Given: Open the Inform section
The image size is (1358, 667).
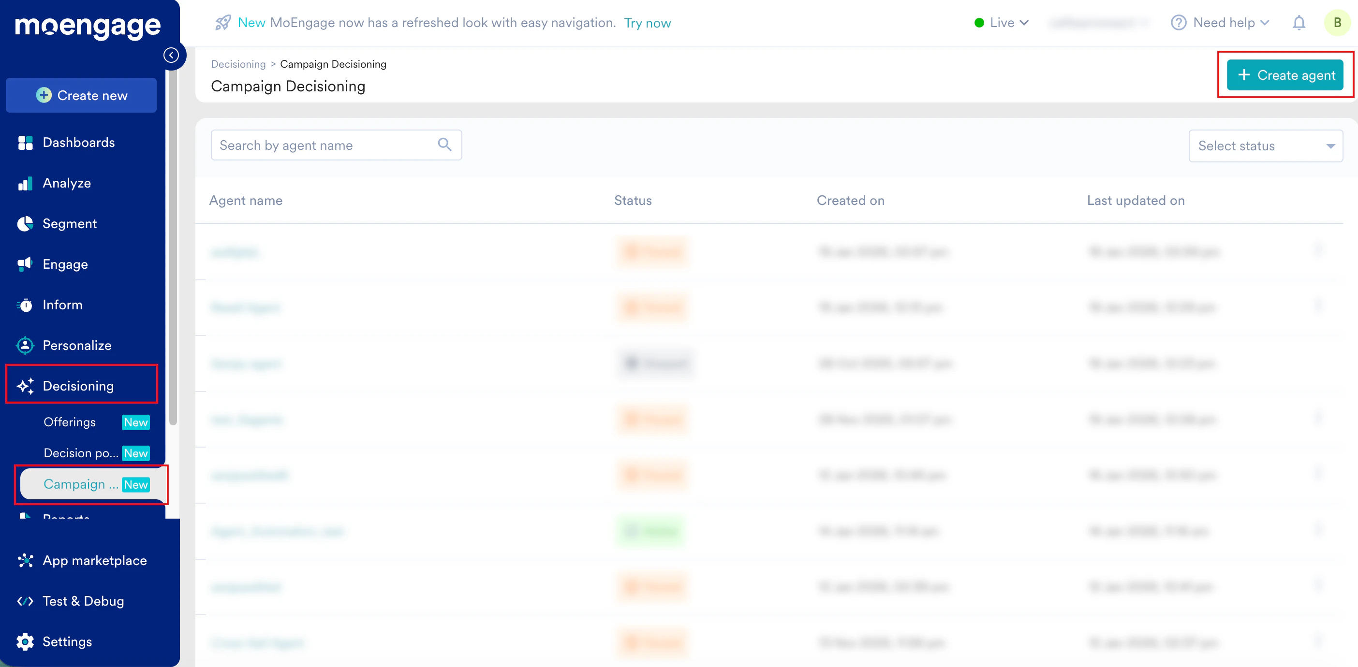Looking at the screenshot, I should tap(62, 304).
